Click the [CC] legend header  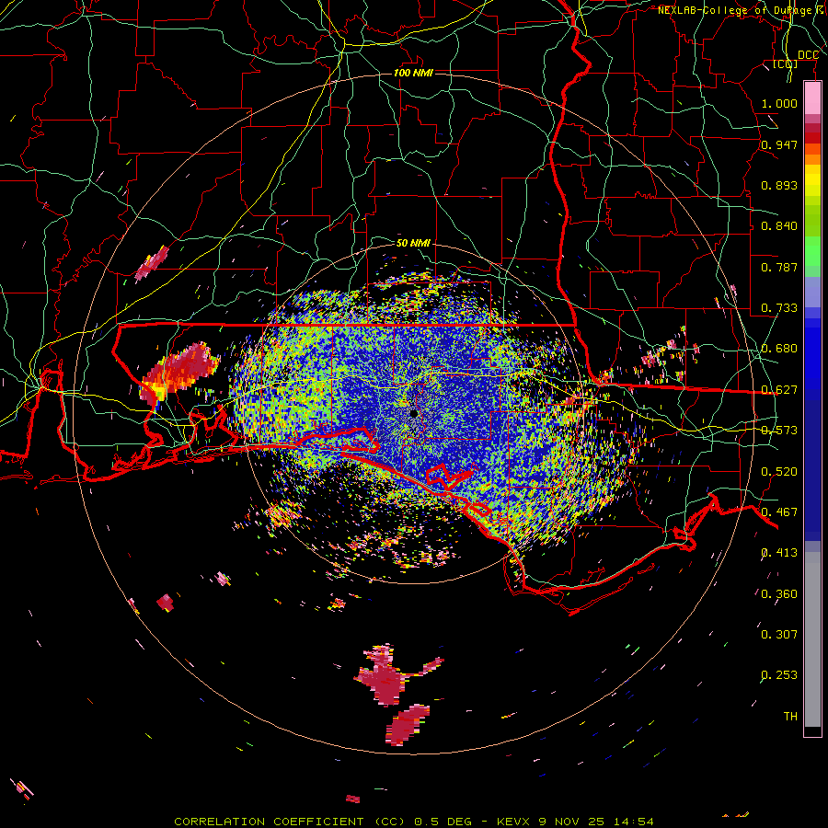786,64
